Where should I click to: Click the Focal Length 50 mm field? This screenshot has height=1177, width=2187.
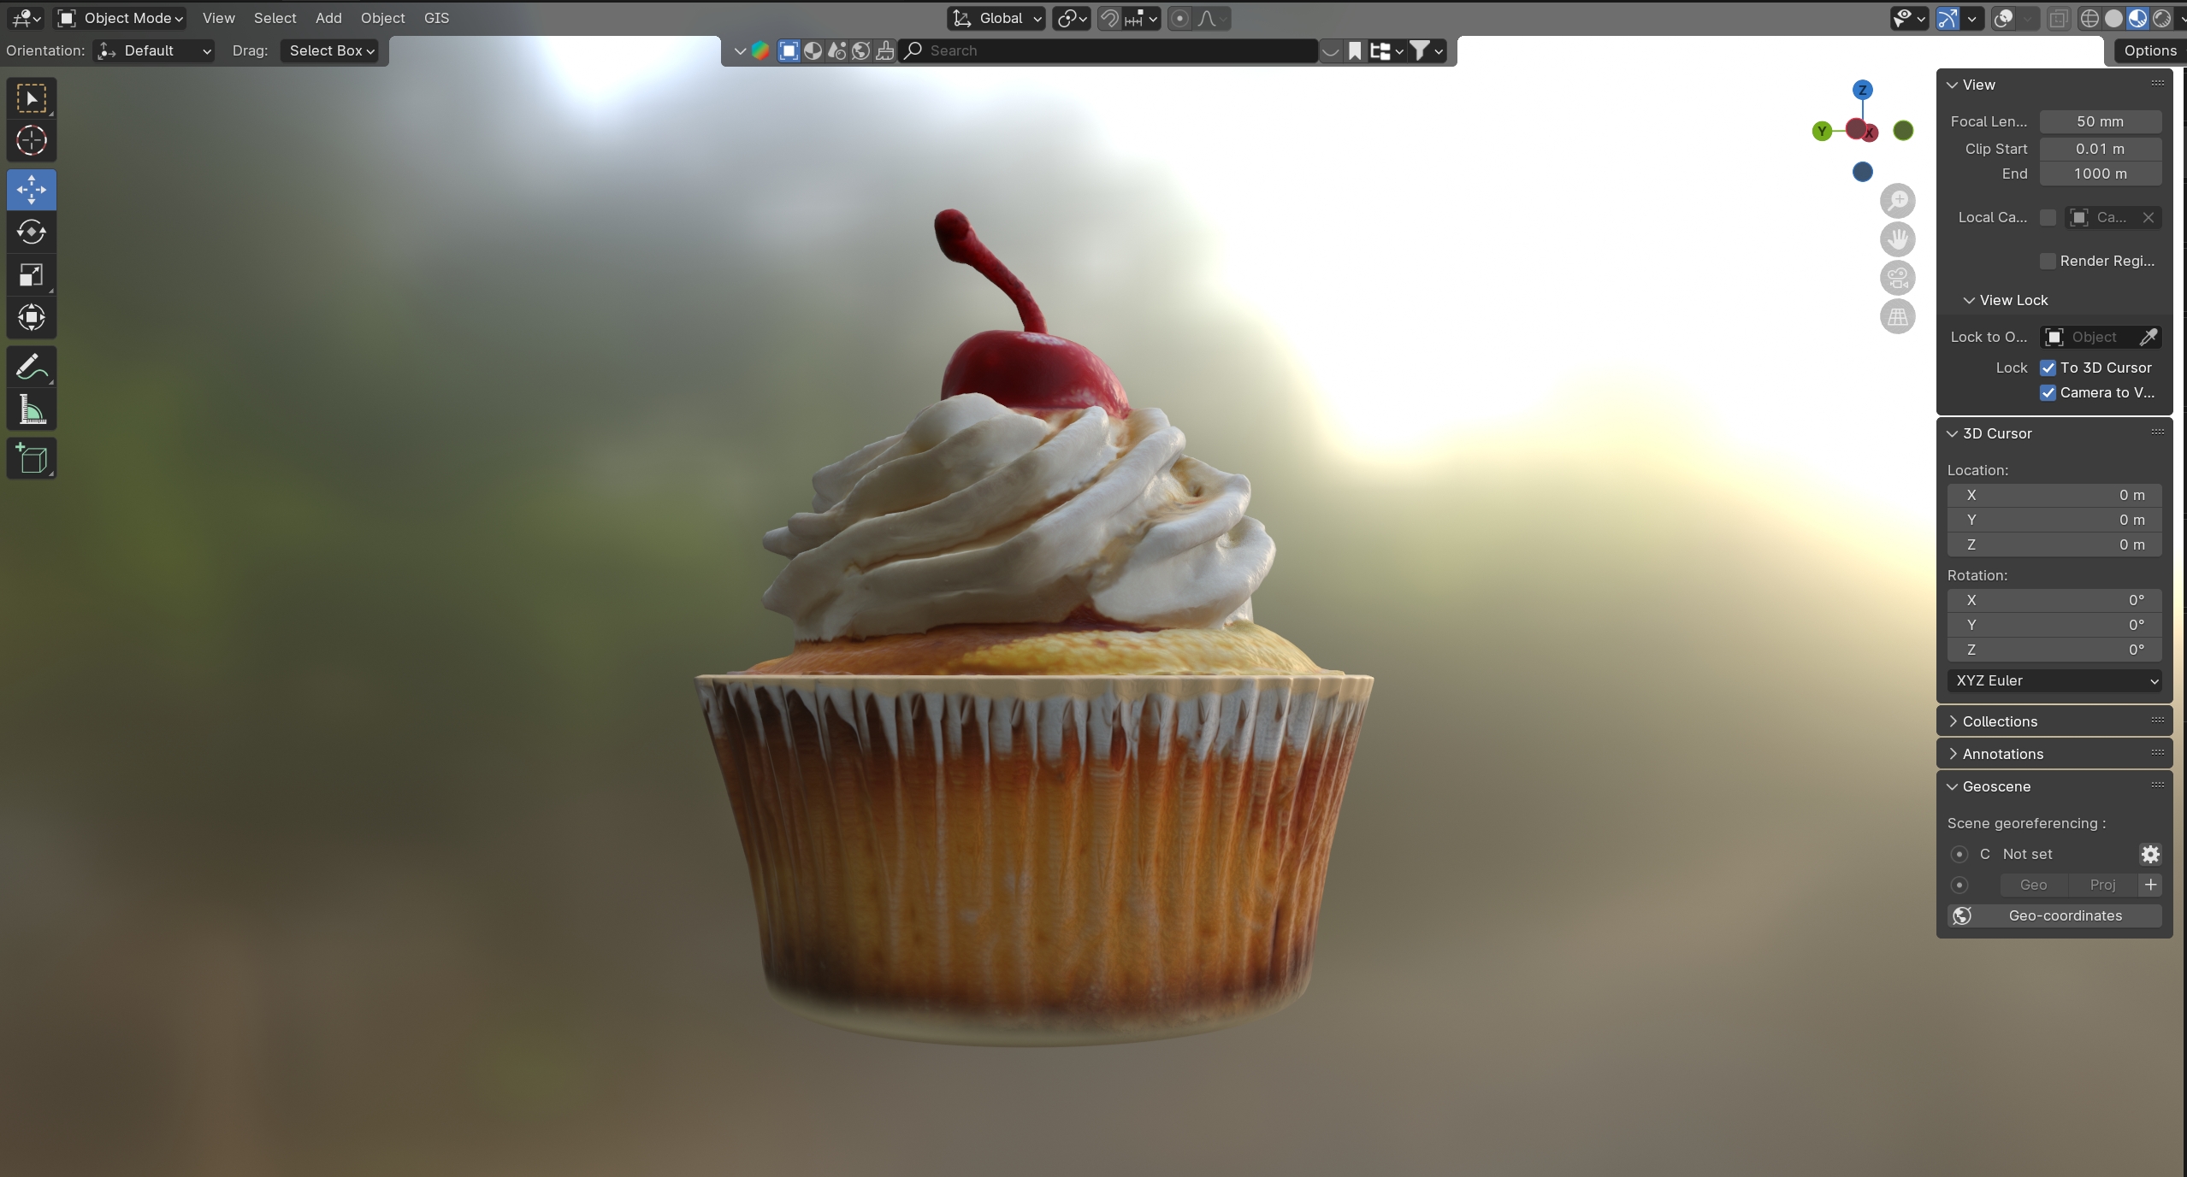[x=2100, y=121]
